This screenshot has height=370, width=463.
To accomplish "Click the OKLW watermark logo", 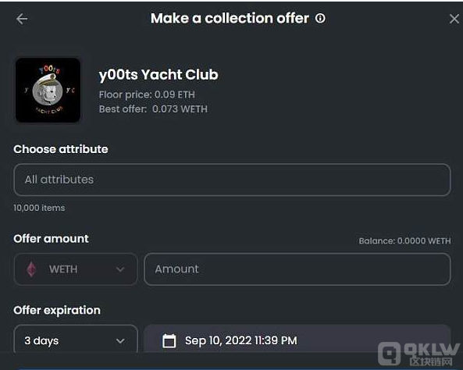I will point(419,354).
